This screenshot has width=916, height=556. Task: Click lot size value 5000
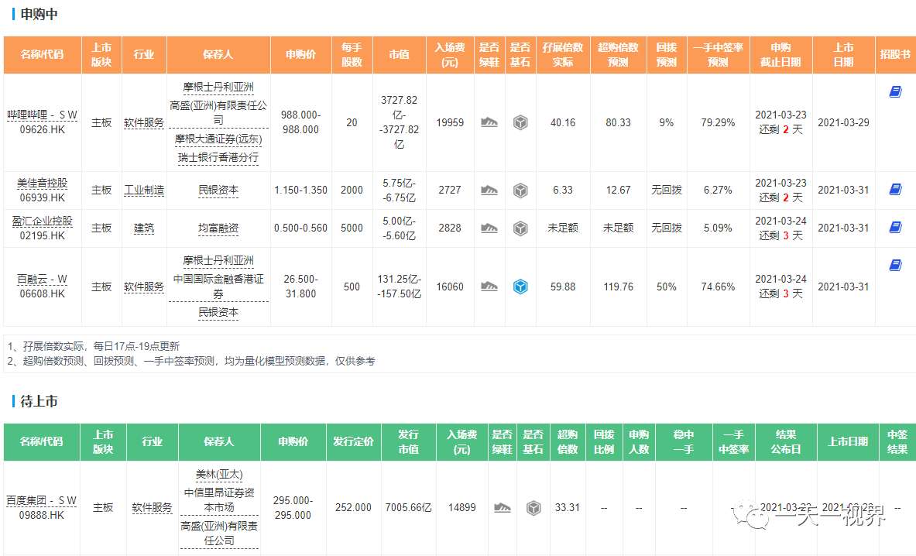[x=352, y=228]
